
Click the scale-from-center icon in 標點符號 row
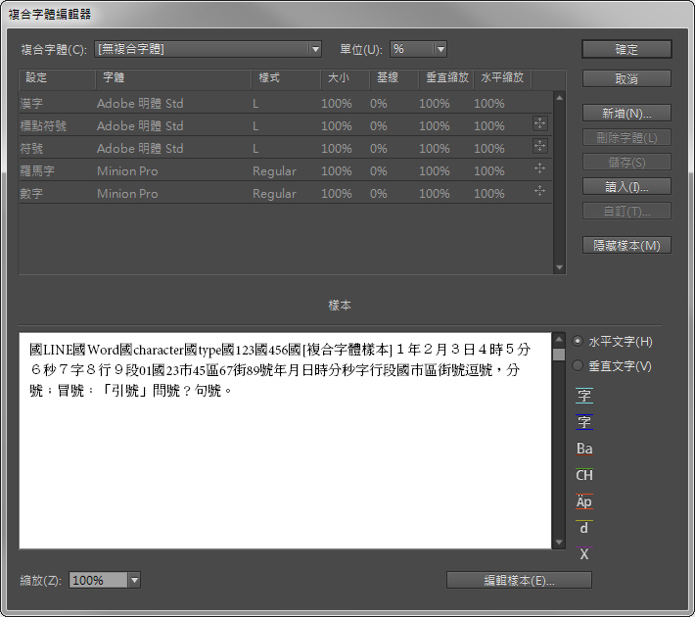tap(539, 124)
